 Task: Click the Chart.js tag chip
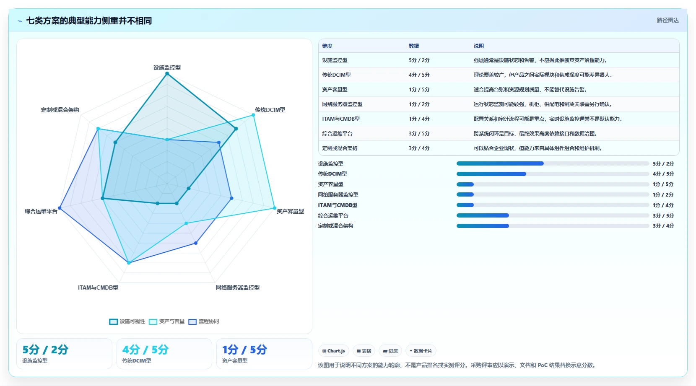tap(334, 351)
